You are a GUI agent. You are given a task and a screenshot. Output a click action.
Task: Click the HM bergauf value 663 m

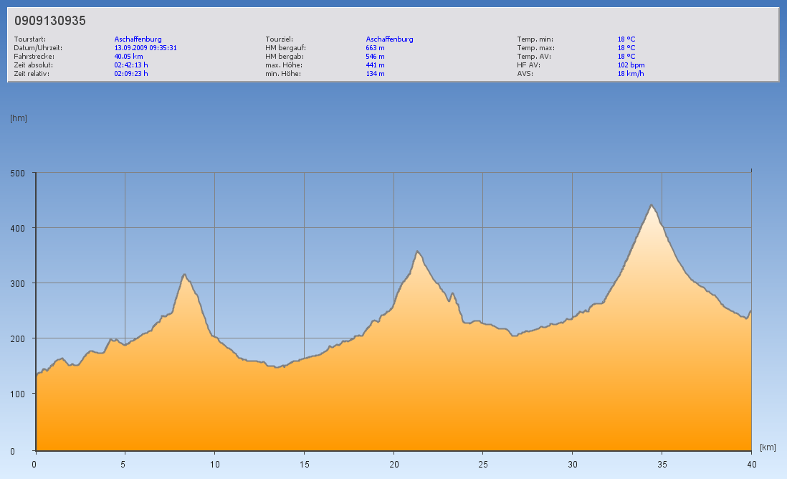coord(375,48)
